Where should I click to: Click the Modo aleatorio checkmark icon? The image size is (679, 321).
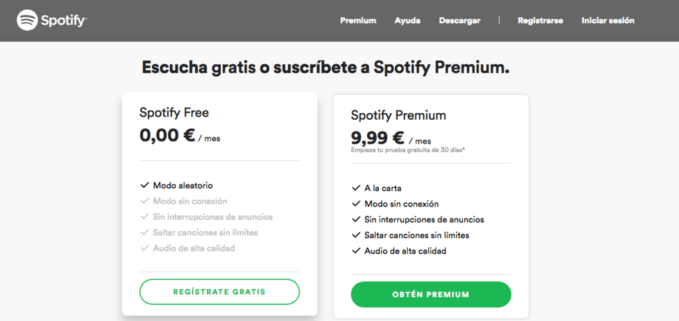point(145,185)
